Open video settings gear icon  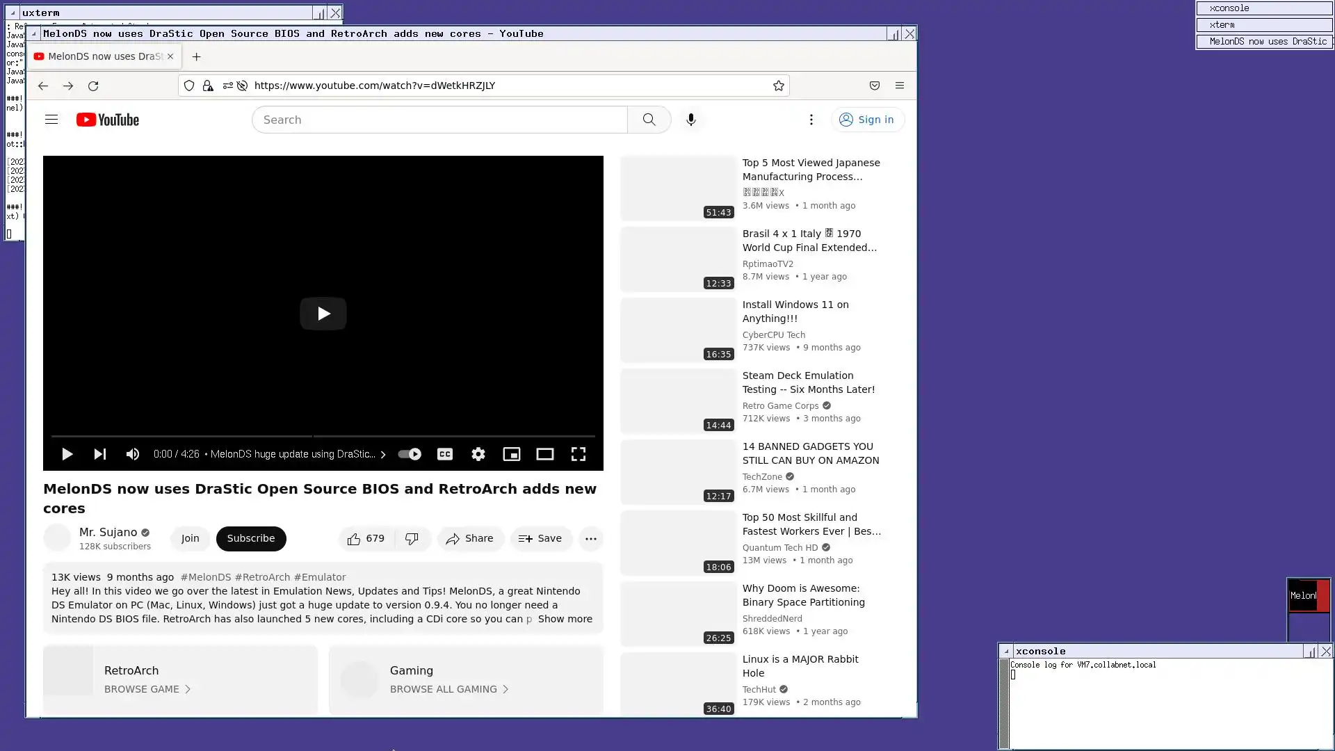coord(478,454)
